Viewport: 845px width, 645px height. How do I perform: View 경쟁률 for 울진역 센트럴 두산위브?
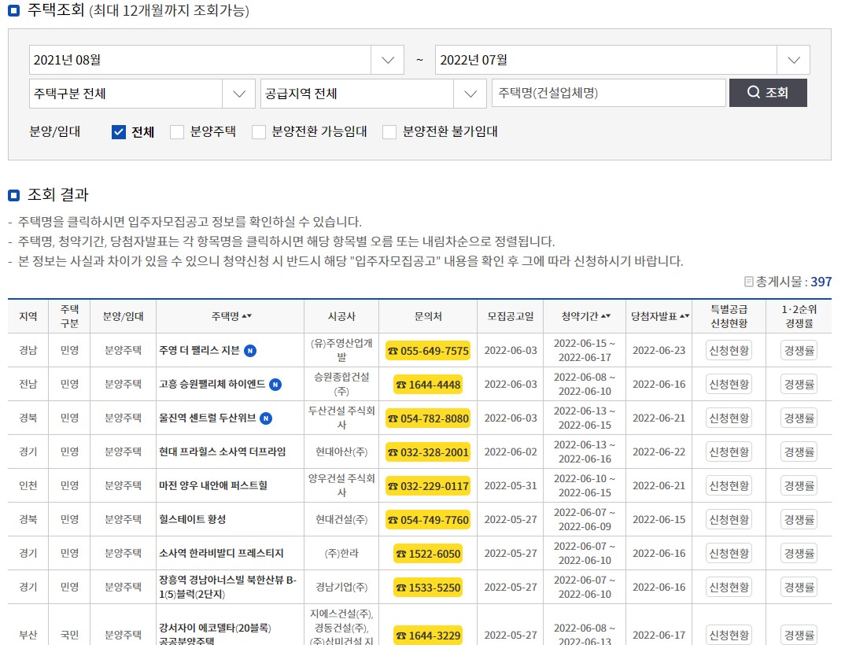(x=799, y=418)
